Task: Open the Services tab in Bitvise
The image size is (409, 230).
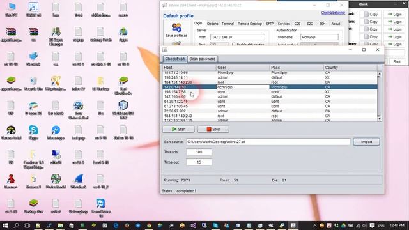Action: (284, 24)
